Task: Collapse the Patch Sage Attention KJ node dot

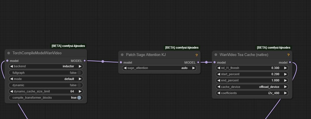Action: (x=122, y=55)
